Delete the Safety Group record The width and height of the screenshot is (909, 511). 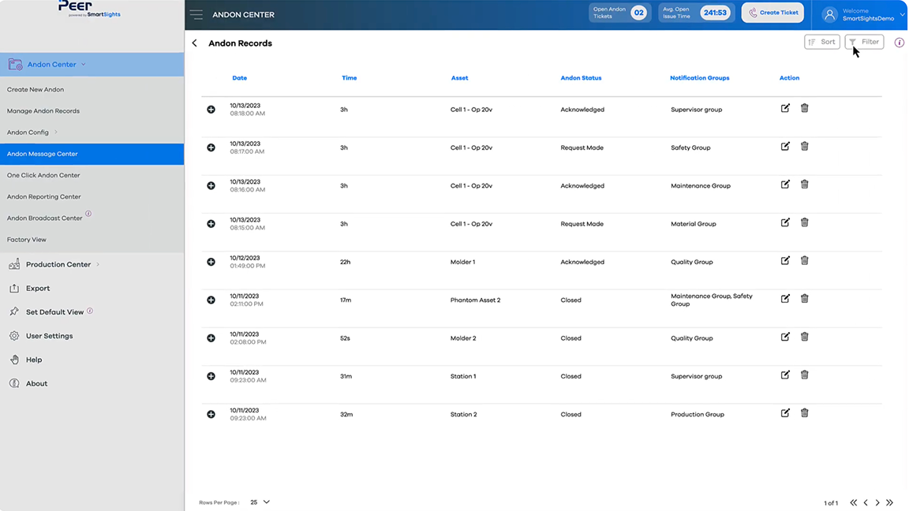805,147
